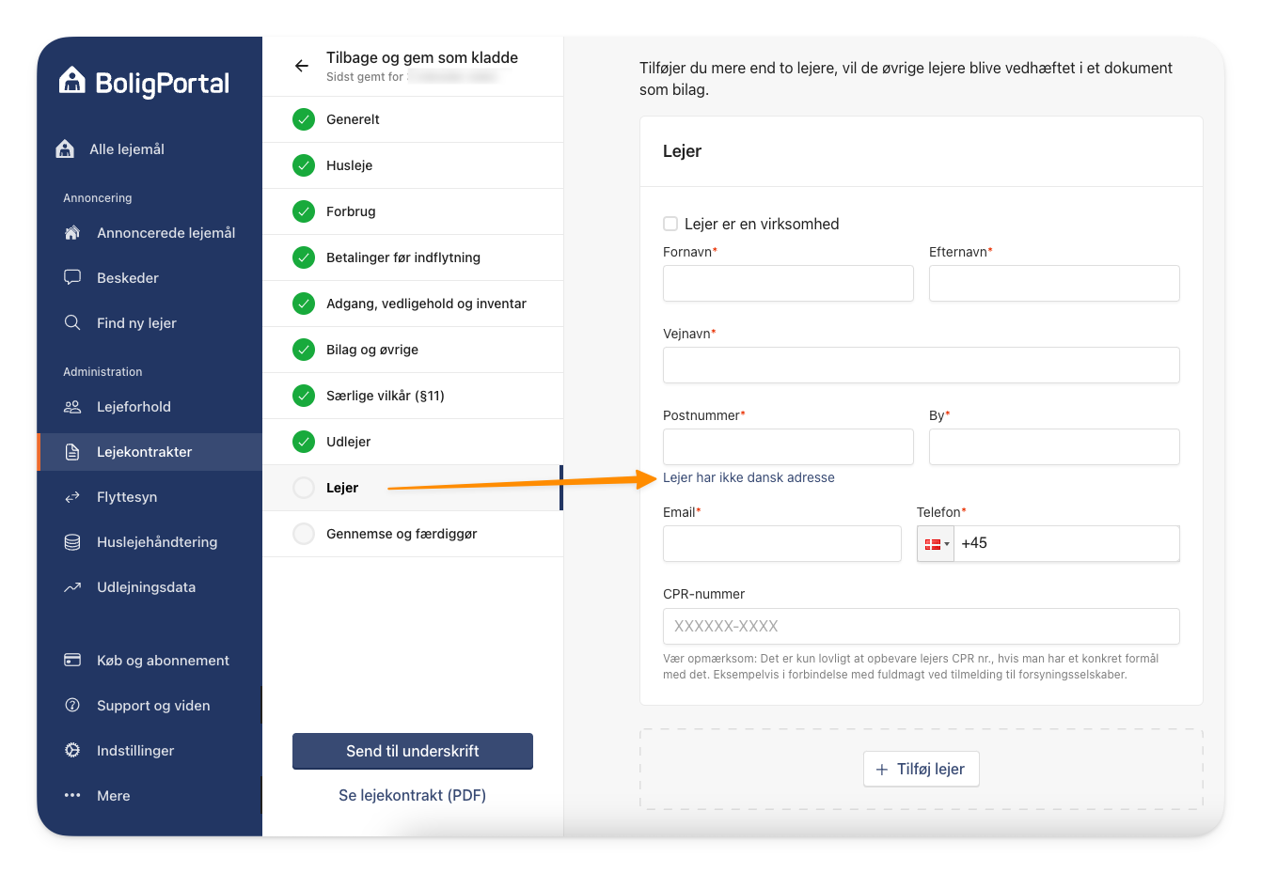Click the CPR-nummer input field

coord(922,626)
